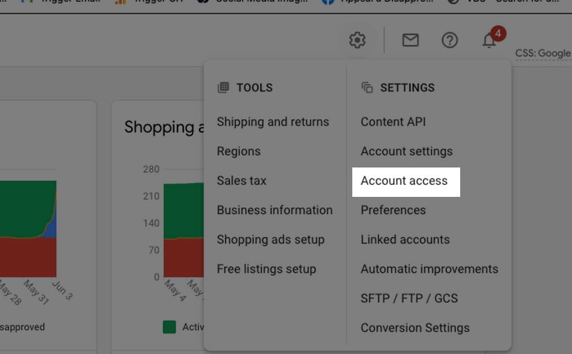Open Sales tax settings
This screenshot has height=354, width=572.
(x=242, y=181)
